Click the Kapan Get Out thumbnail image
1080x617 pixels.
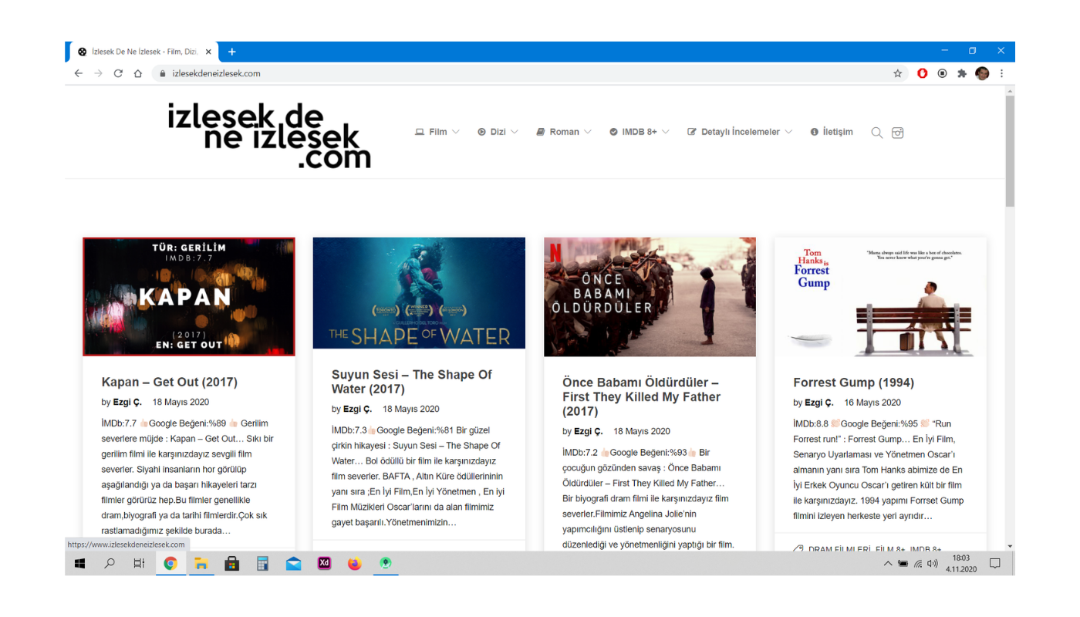pyautogui.click(x=189, y=297)
